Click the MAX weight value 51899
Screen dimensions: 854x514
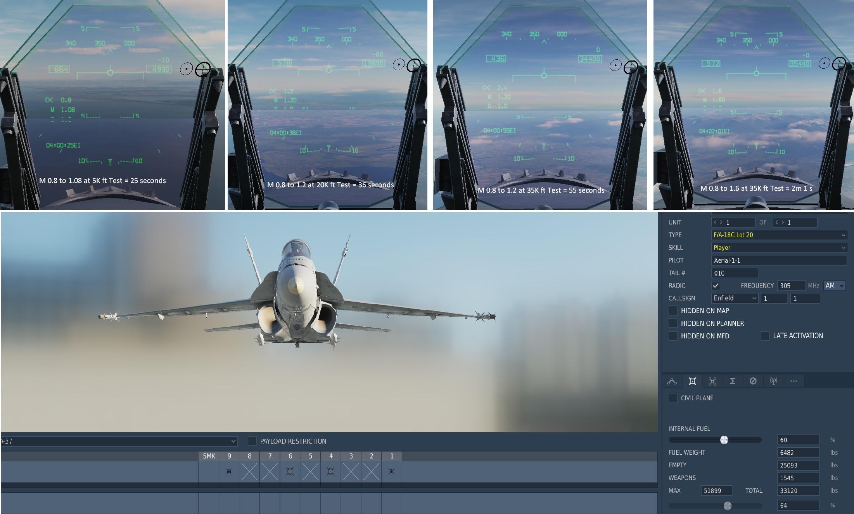pyautogui.click(x=717, y=491)
